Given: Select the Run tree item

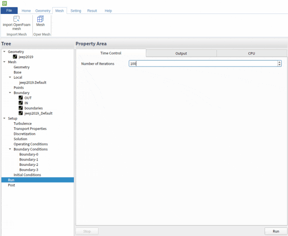Looking at the screenshot, I should point(37,180).
